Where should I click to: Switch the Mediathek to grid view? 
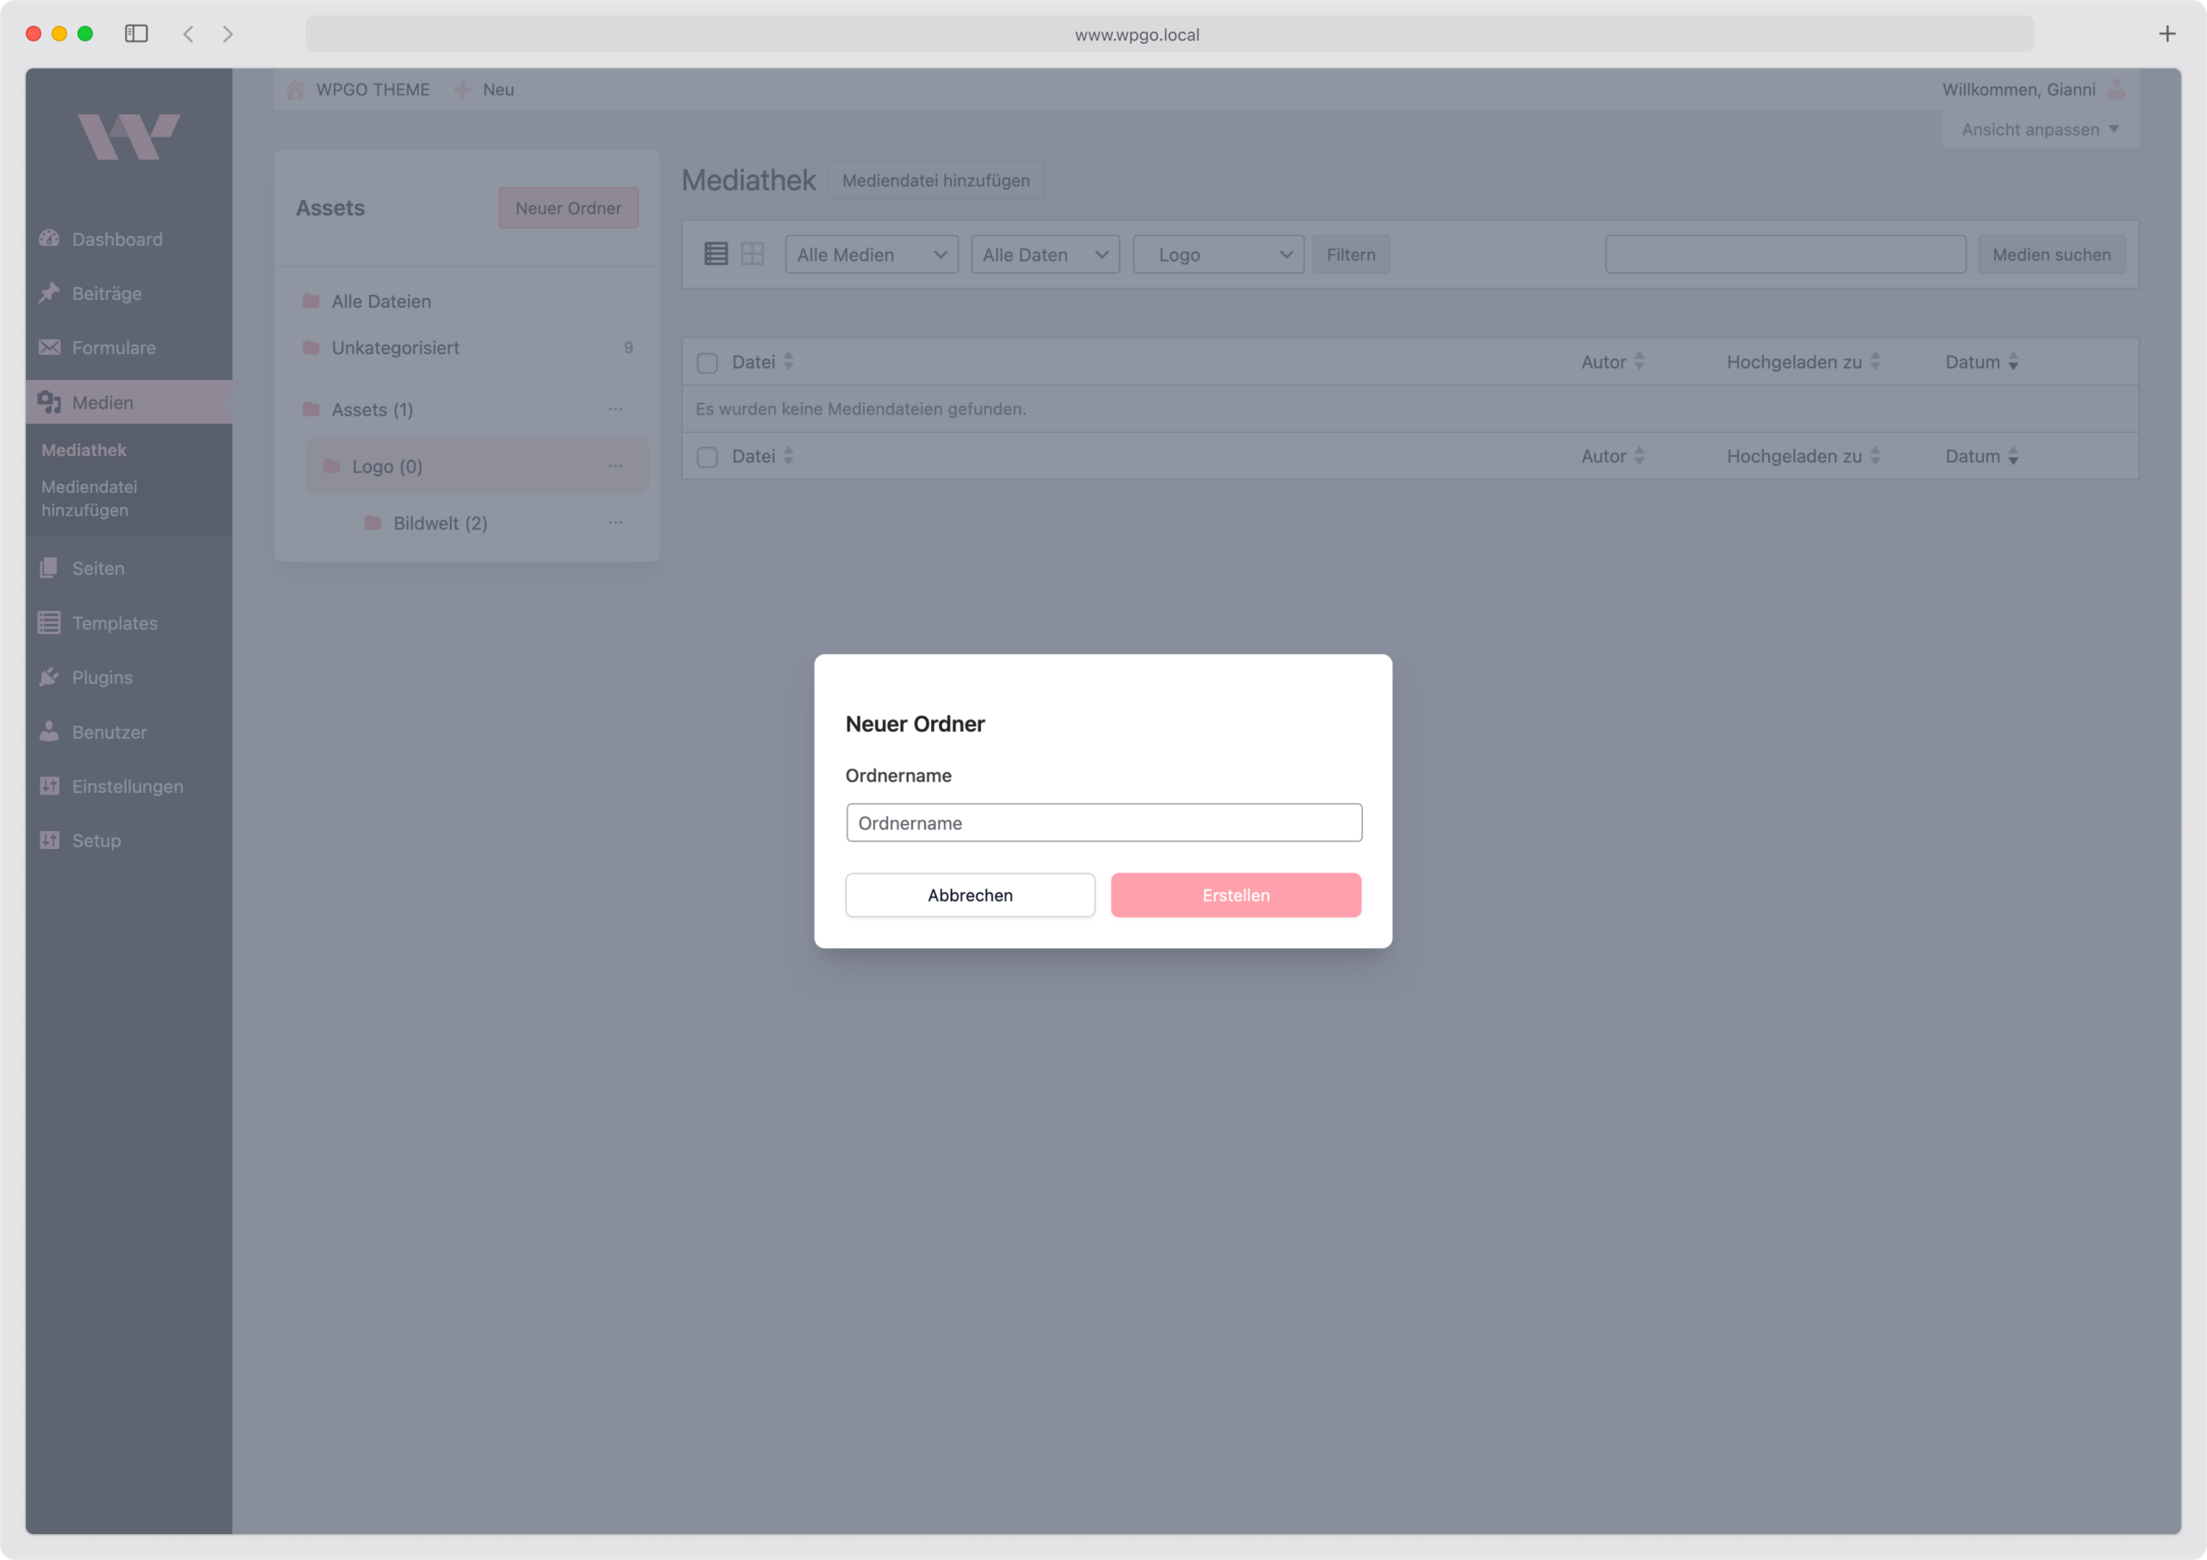(x=753, y=253)
